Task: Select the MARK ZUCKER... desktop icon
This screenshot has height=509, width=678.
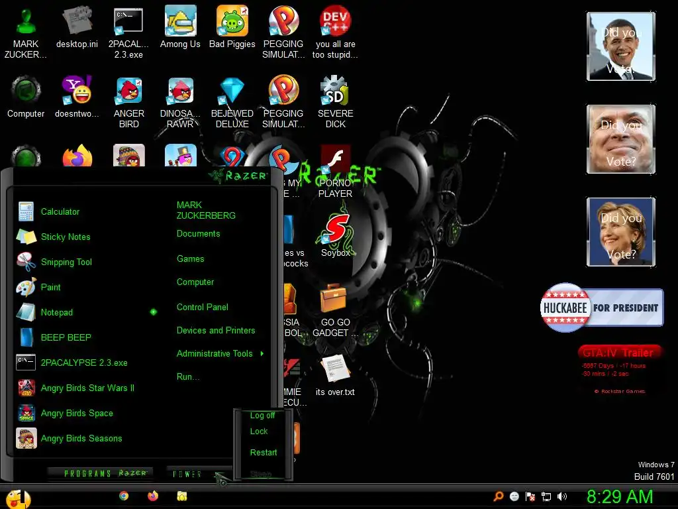Action: [x=26, y=32]
